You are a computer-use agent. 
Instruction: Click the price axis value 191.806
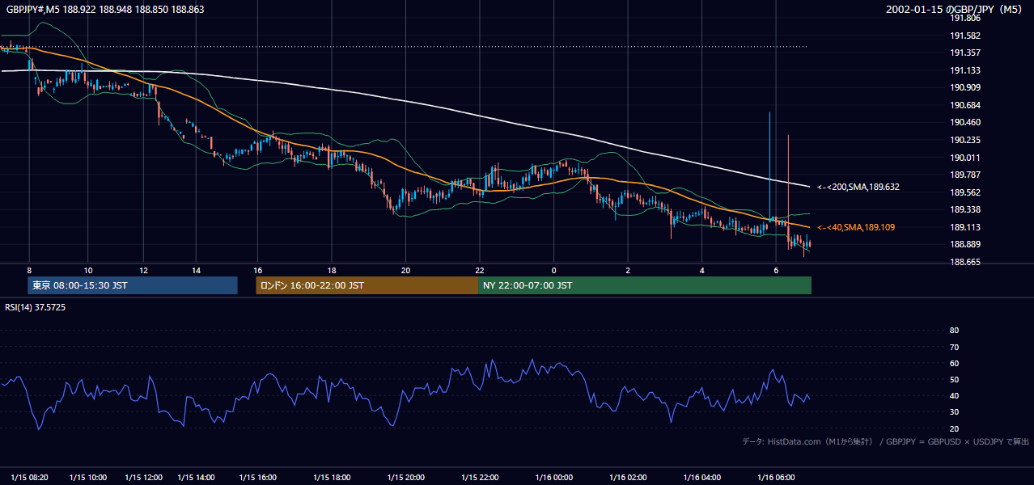click(x=964, y=18)
